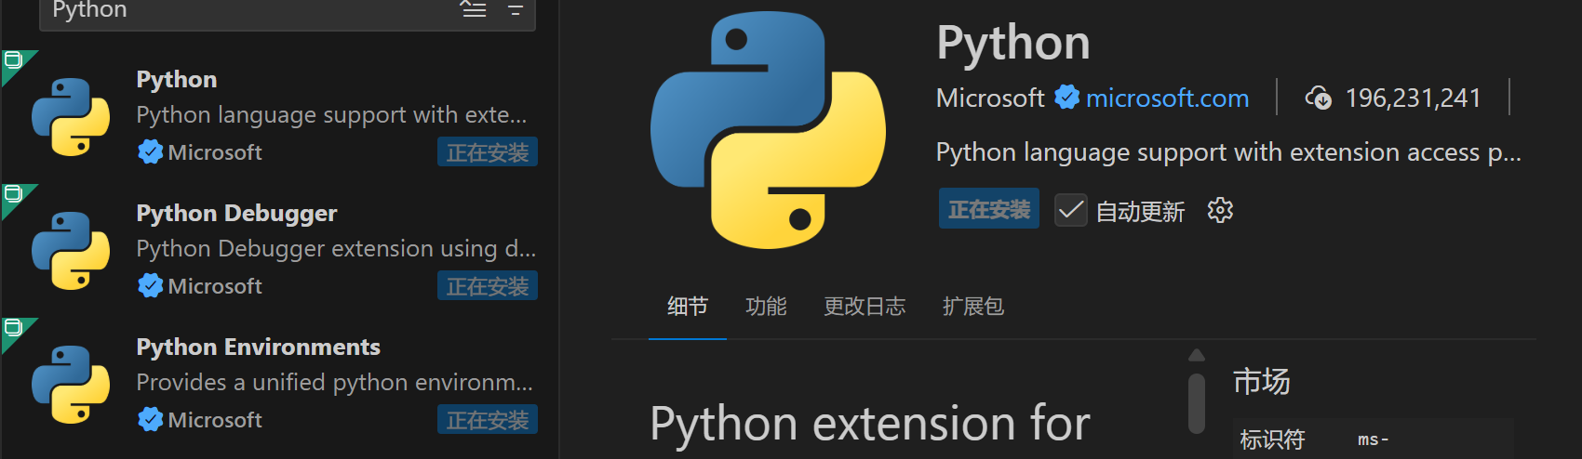Click 'Python Debugger extension using d...' description

[336, 248]
